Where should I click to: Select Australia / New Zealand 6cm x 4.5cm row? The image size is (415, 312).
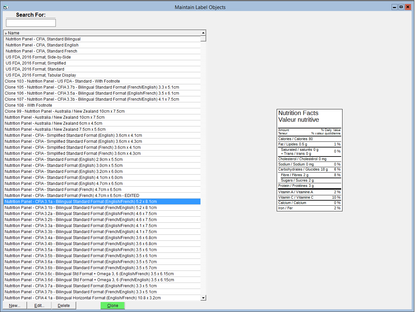pyautogui.click(x=102, y=123)
